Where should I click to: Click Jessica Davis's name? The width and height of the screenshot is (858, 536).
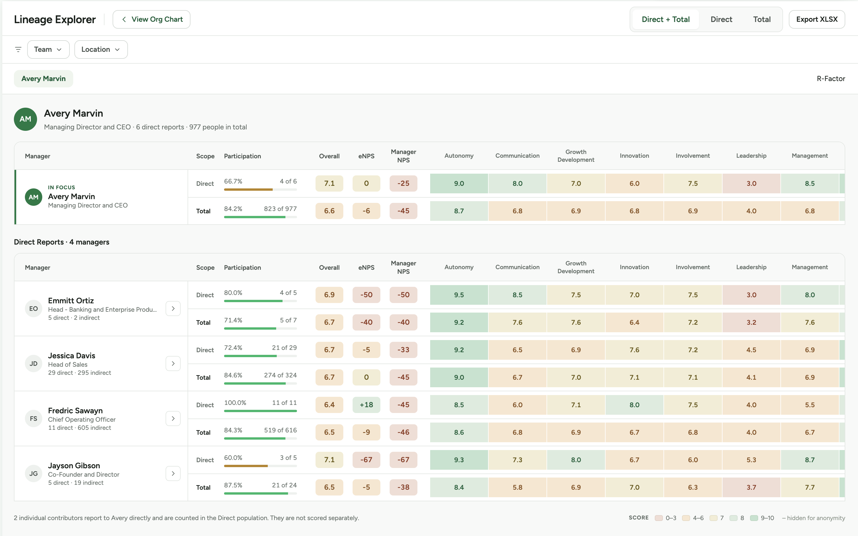71,356
